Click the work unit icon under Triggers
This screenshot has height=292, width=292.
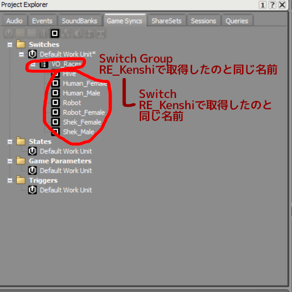coord(32,190)
